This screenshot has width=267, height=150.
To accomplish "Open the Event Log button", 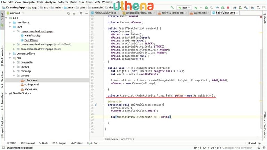I will tap(253, 143).
